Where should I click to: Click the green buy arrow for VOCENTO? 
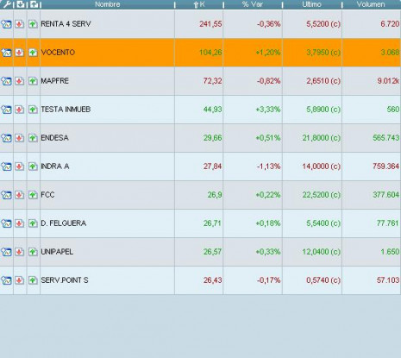click(33, 53)
